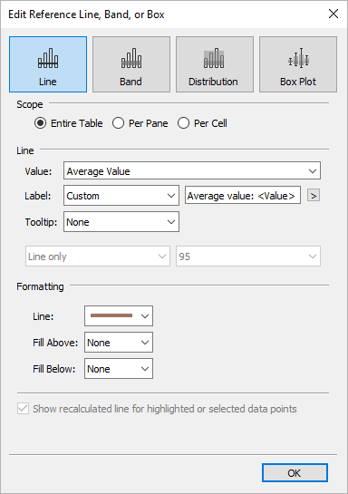
Task: Click the custom label text field
Action: point(243,196)
